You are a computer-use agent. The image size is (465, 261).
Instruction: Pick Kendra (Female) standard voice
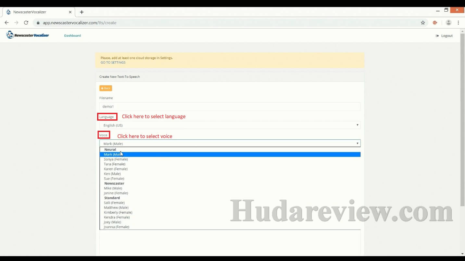[230, 217]
